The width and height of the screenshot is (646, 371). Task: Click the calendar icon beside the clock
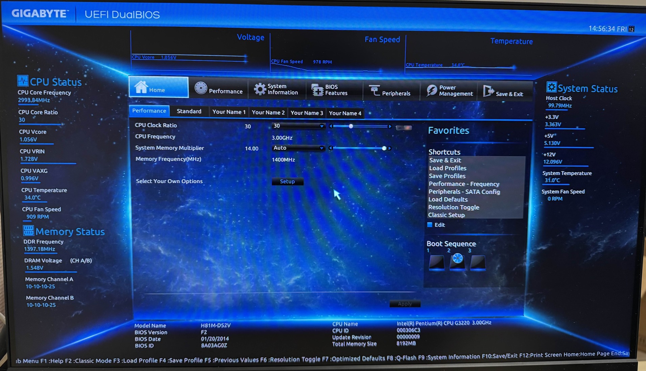pos(631,29)
